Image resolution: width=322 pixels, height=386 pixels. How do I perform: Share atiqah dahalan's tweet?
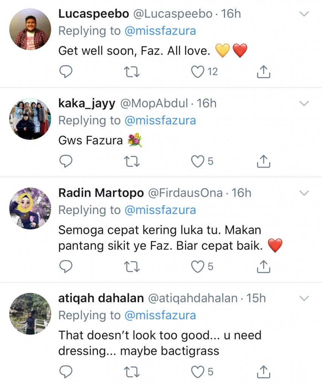264,372
